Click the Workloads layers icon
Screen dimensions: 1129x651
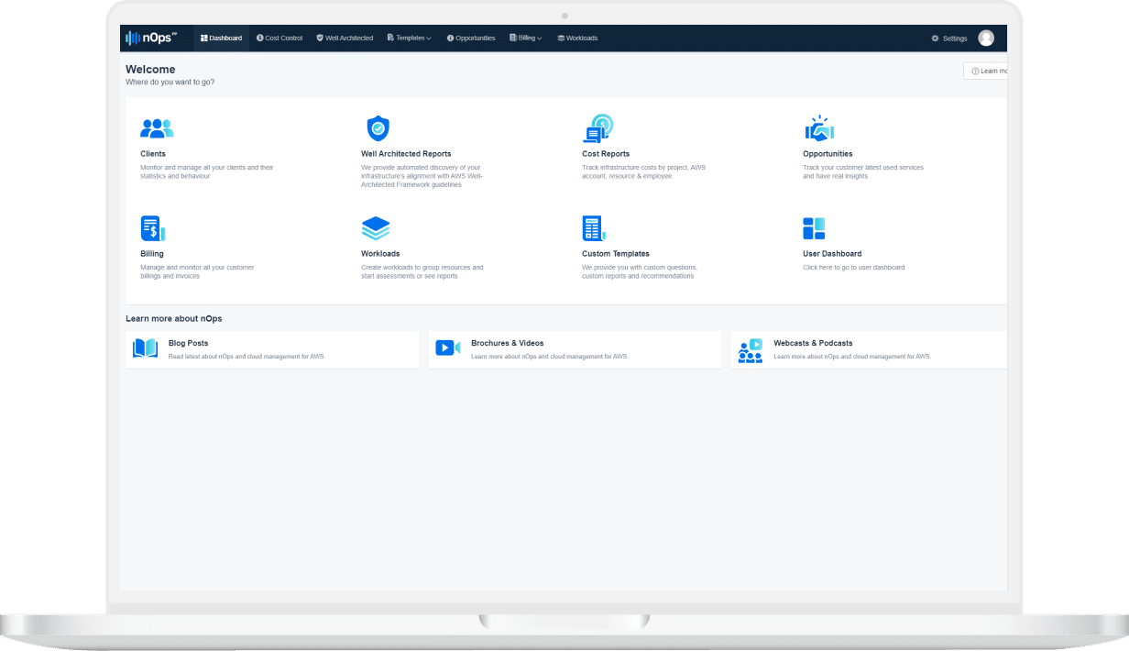[x=376, y=228]
